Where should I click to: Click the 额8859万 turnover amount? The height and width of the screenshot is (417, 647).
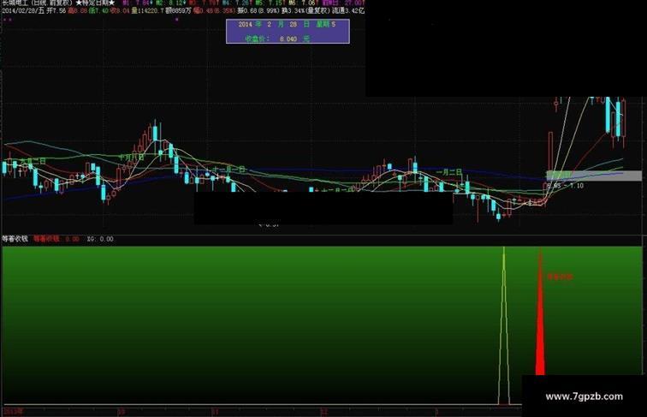click(x=178, y=11)
